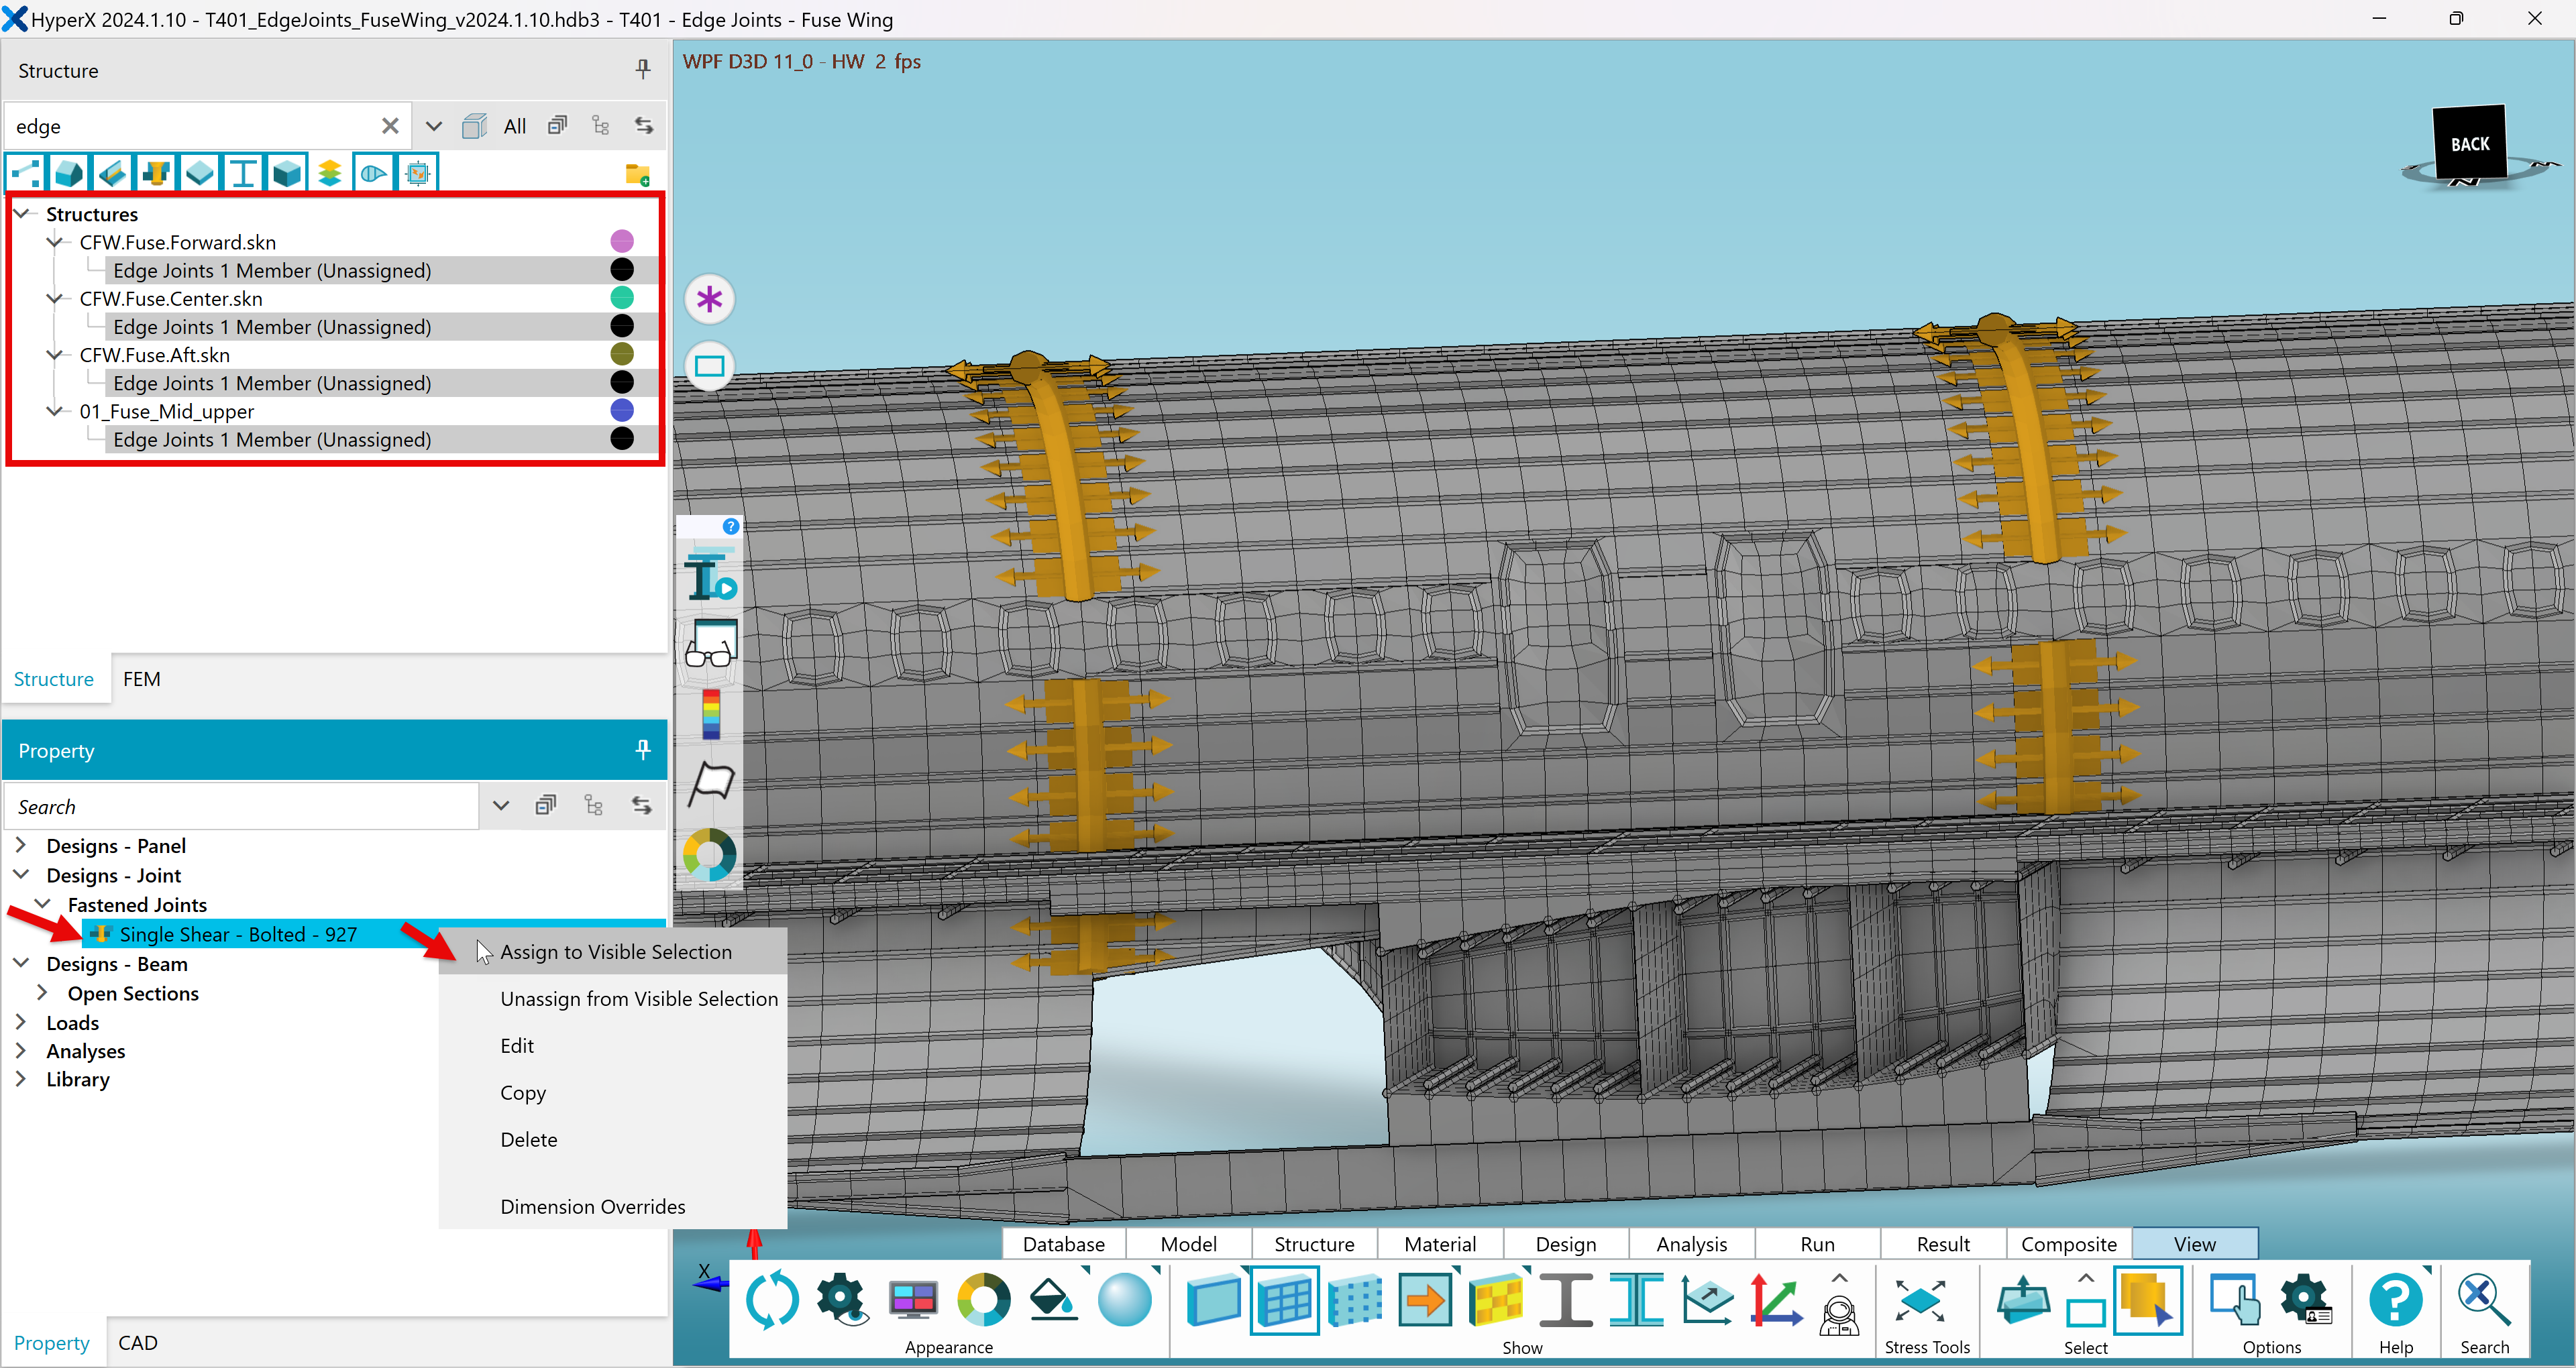Open the Structure search dropdown arrow
This screenshot has width=2576, height=1368.
click(433, 126)
